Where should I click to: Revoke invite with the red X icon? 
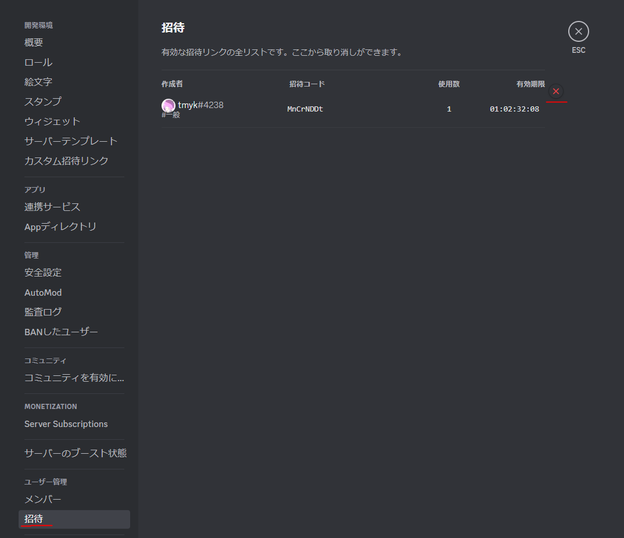click(556, 92)
